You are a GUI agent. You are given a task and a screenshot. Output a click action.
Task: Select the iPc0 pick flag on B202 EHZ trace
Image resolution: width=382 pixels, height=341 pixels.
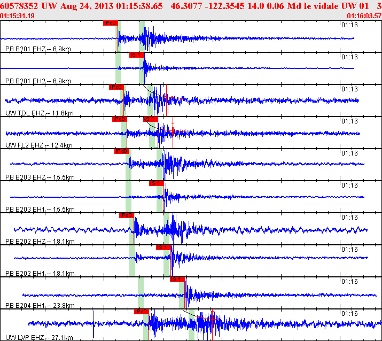(x=127, y=216)
